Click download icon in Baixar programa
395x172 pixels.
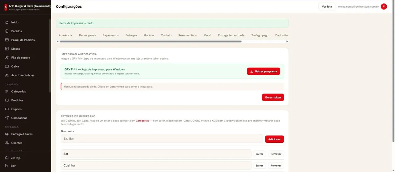(252, 71)
